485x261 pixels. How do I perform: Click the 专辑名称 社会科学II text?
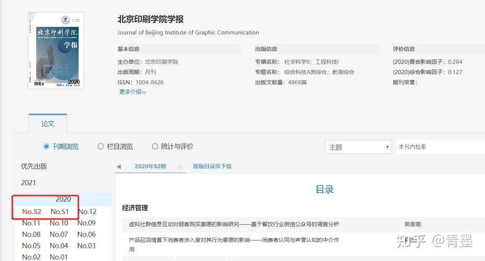tap(297, 62)
